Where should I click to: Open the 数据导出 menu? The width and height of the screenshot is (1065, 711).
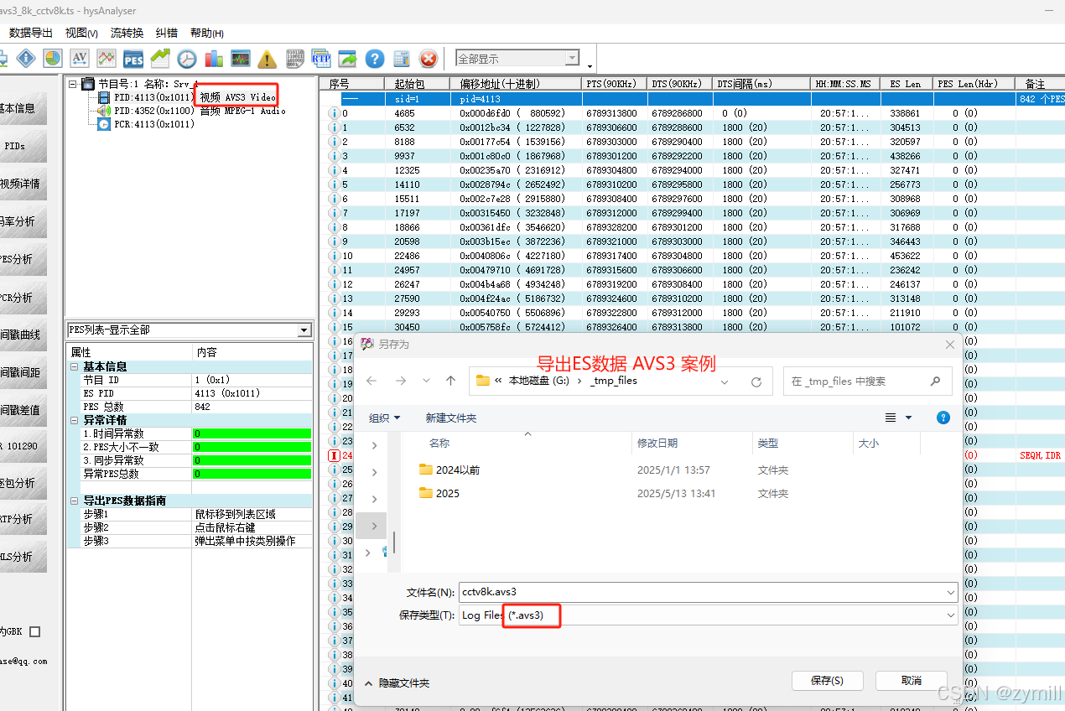tap(30, 33)
